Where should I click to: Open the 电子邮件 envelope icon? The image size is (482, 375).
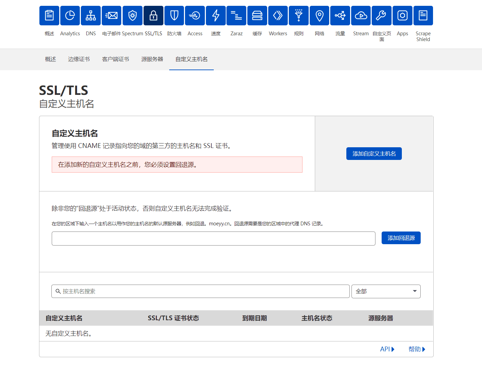(x=111, y=16)
